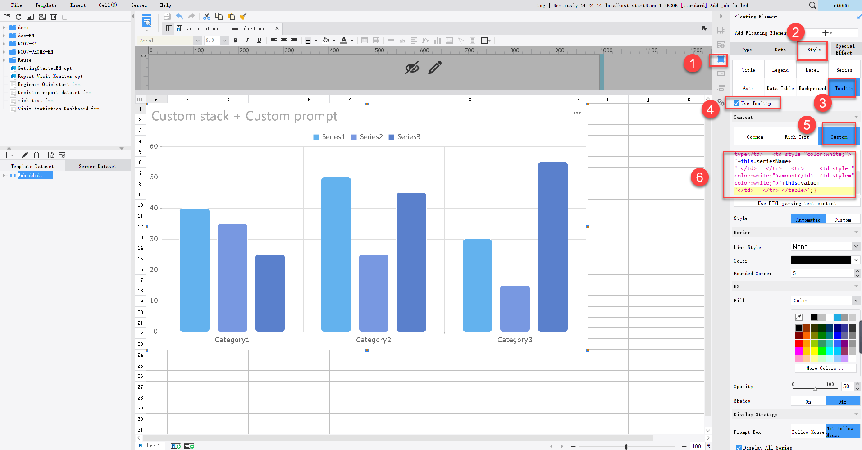Paste from the clipboard
The width and height of the screenshot is (862, 450).
point(231,16)
